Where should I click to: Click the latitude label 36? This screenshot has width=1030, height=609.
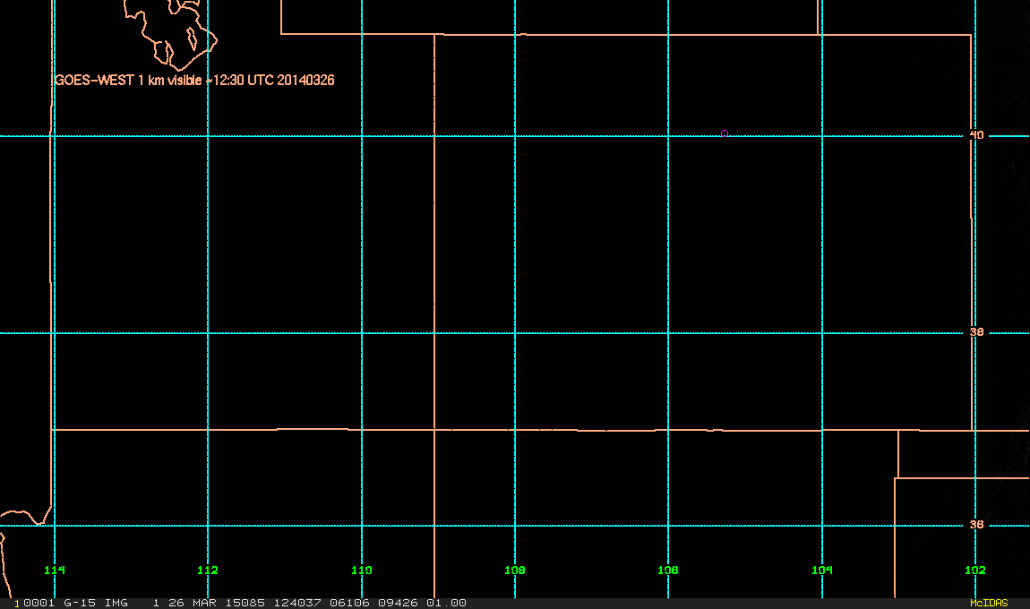point(977,525)
